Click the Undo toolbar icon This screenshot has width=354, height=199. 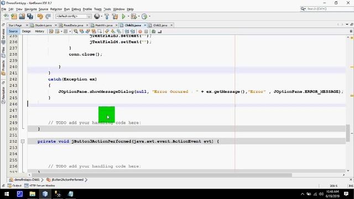pos(40,16)
